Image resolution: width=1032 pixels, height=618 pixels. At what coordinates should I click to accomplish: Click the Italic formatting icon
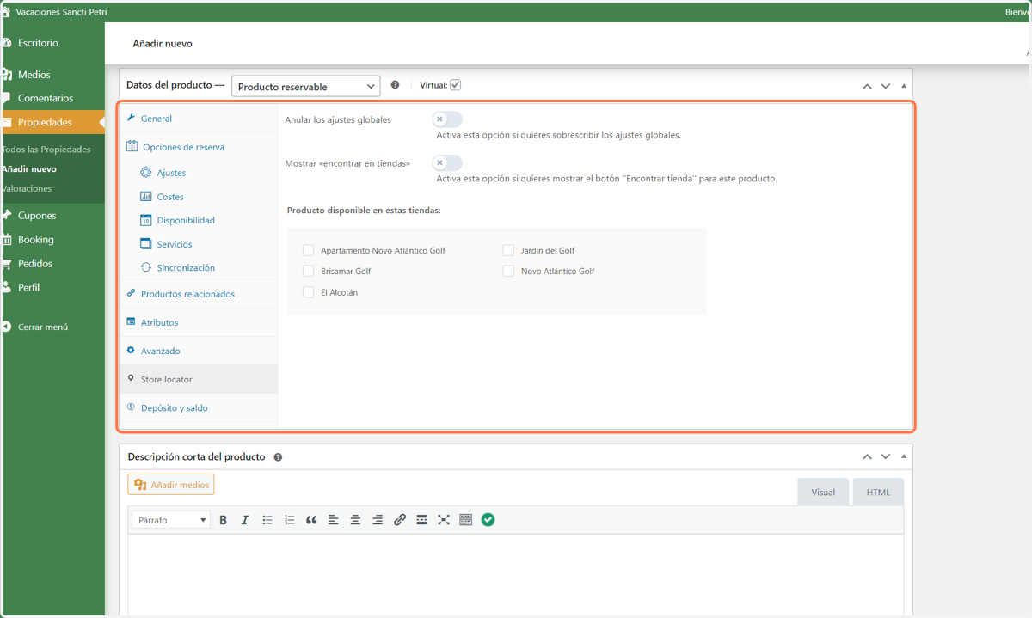click(245, 520)
